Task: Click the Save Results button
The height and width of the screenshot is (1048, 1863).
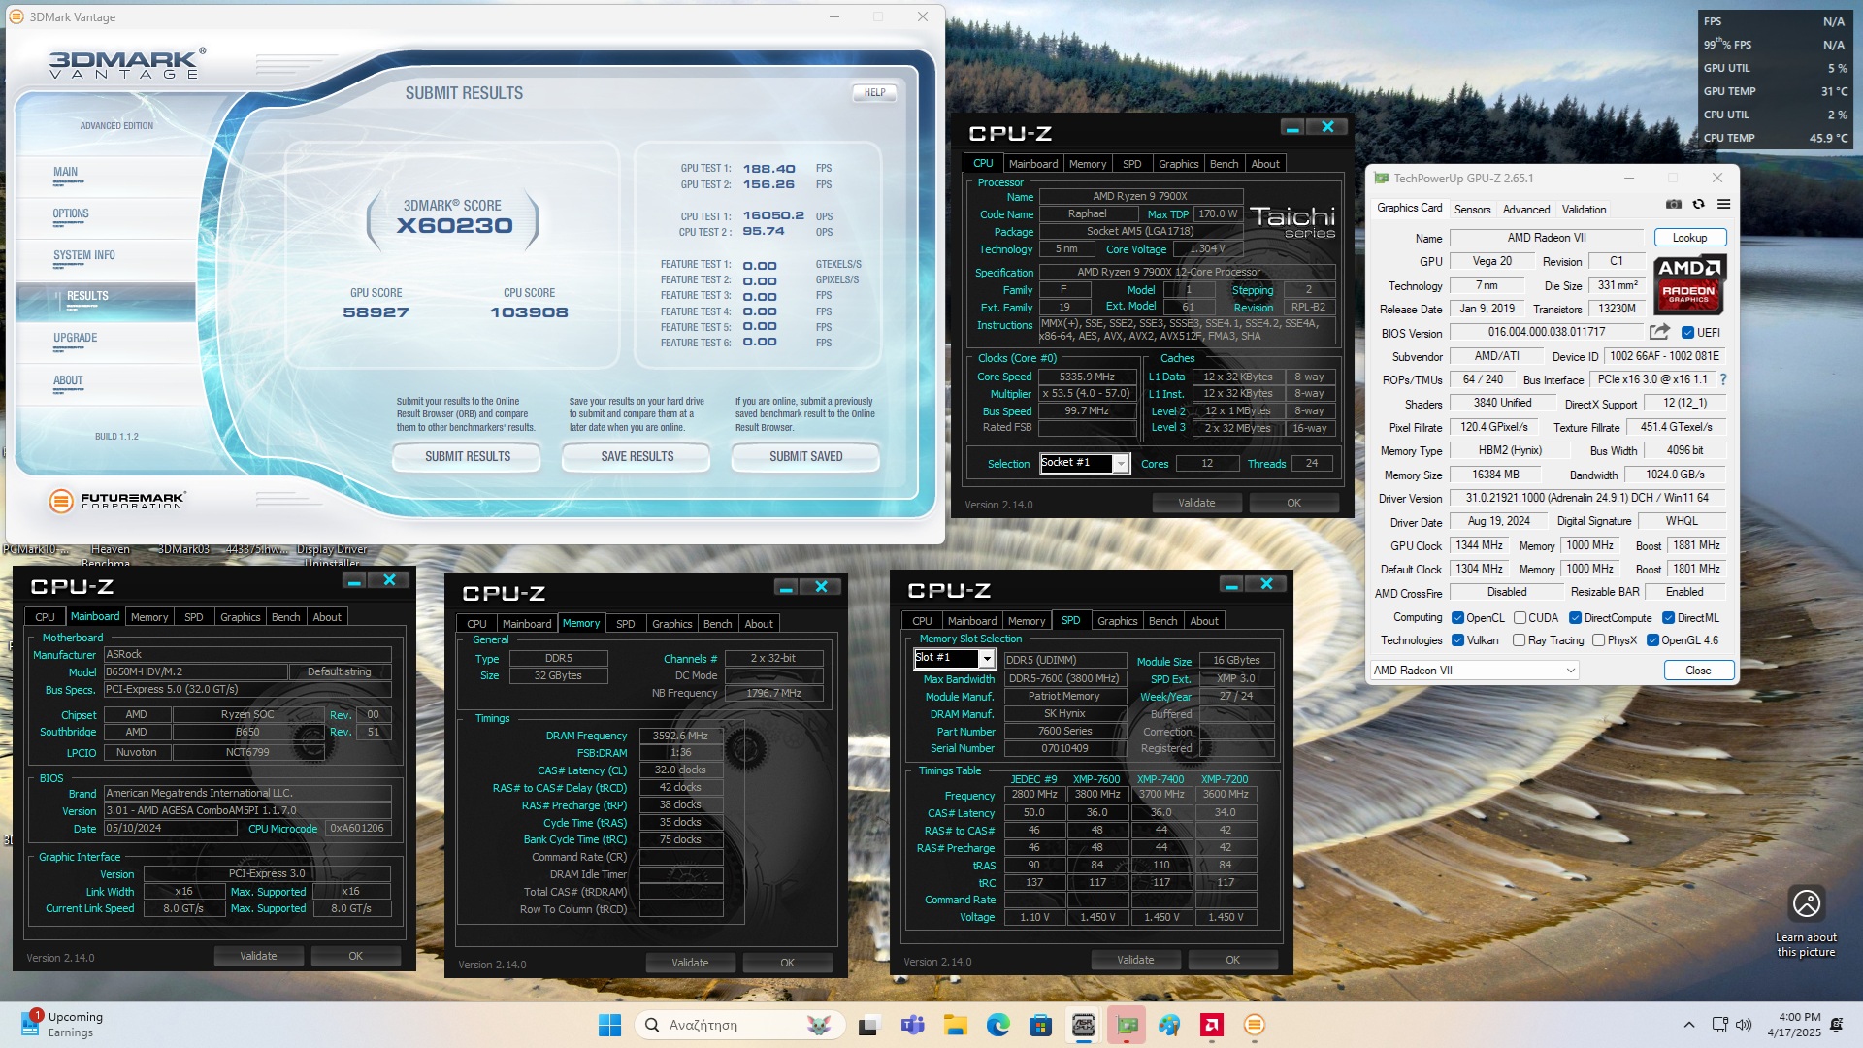Action: (x=637, y=457)
